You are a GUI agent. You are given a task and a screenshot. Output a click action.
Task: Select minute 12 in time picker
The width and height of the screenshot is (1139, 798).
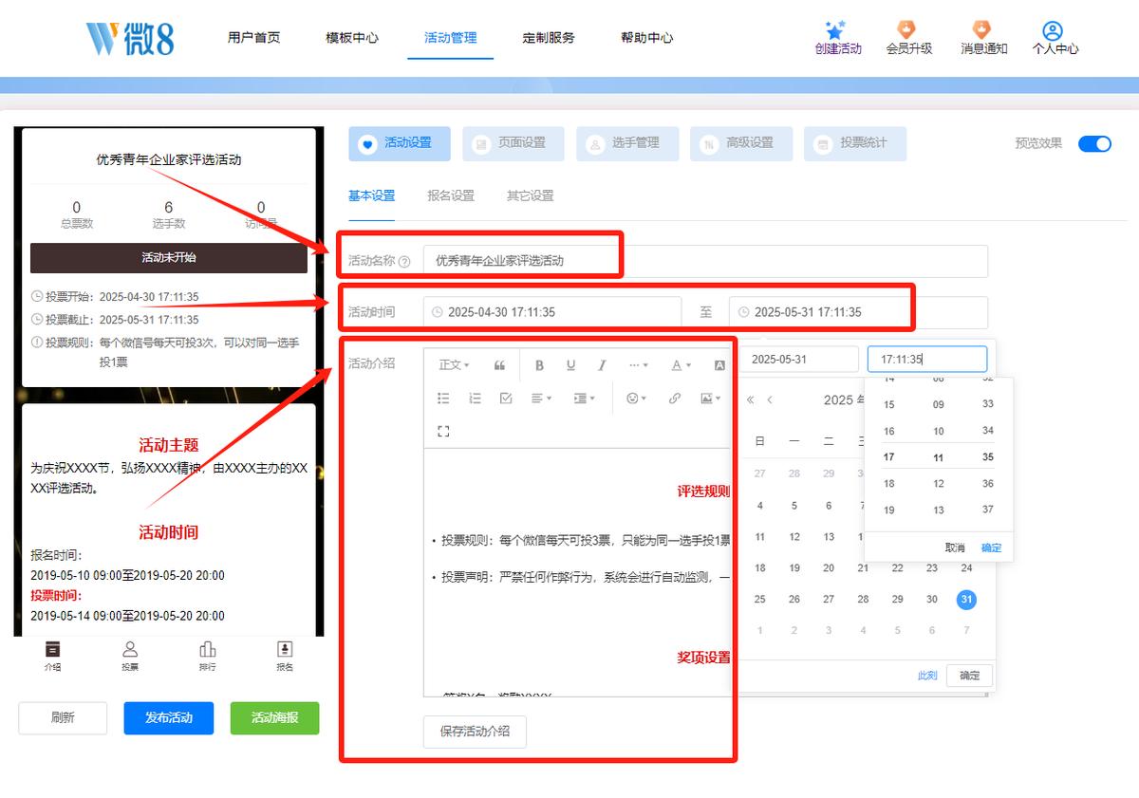[x=939, y=484]
